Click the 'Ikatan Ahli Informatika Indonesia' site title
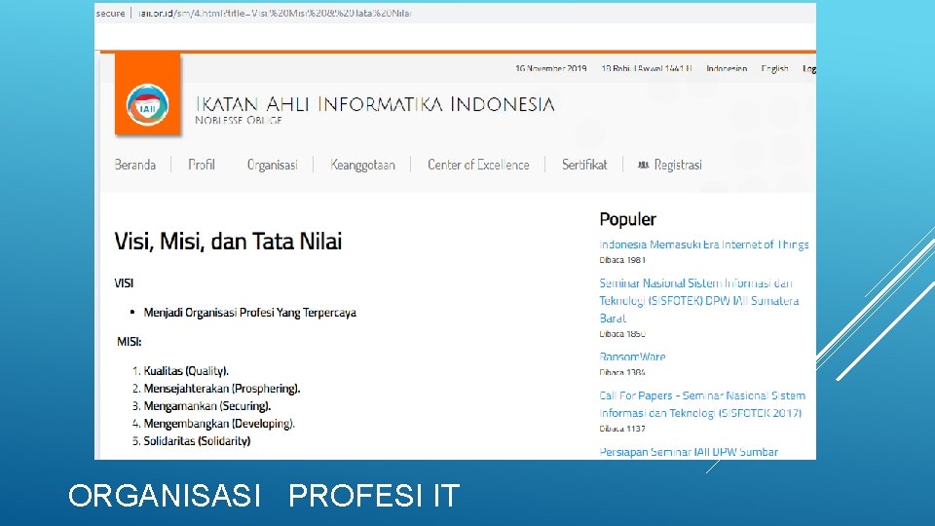This screenshot has width=935, height=526. [x=375, y=104]
